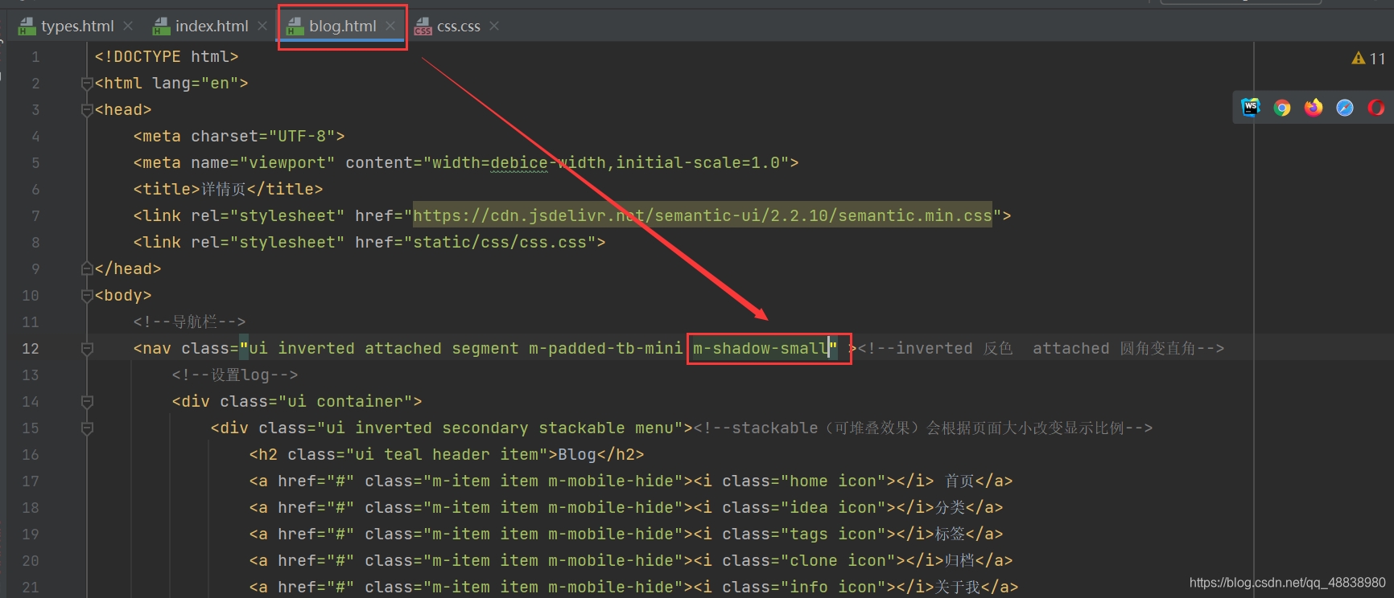Select the blog.html editor tab
Image resolution: width=1394 pixels, height=598 pixels.
tap(342, 27)
